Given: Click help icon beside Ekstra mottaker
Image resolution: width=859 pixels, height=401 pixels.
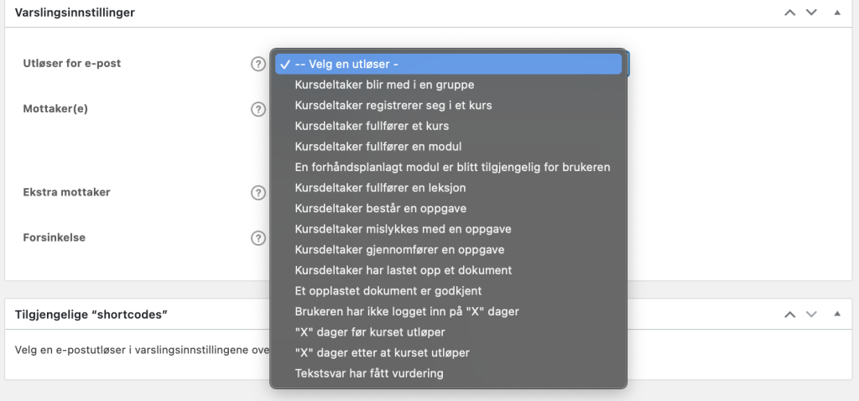Looking at the screenshot, I should (258, 192).
